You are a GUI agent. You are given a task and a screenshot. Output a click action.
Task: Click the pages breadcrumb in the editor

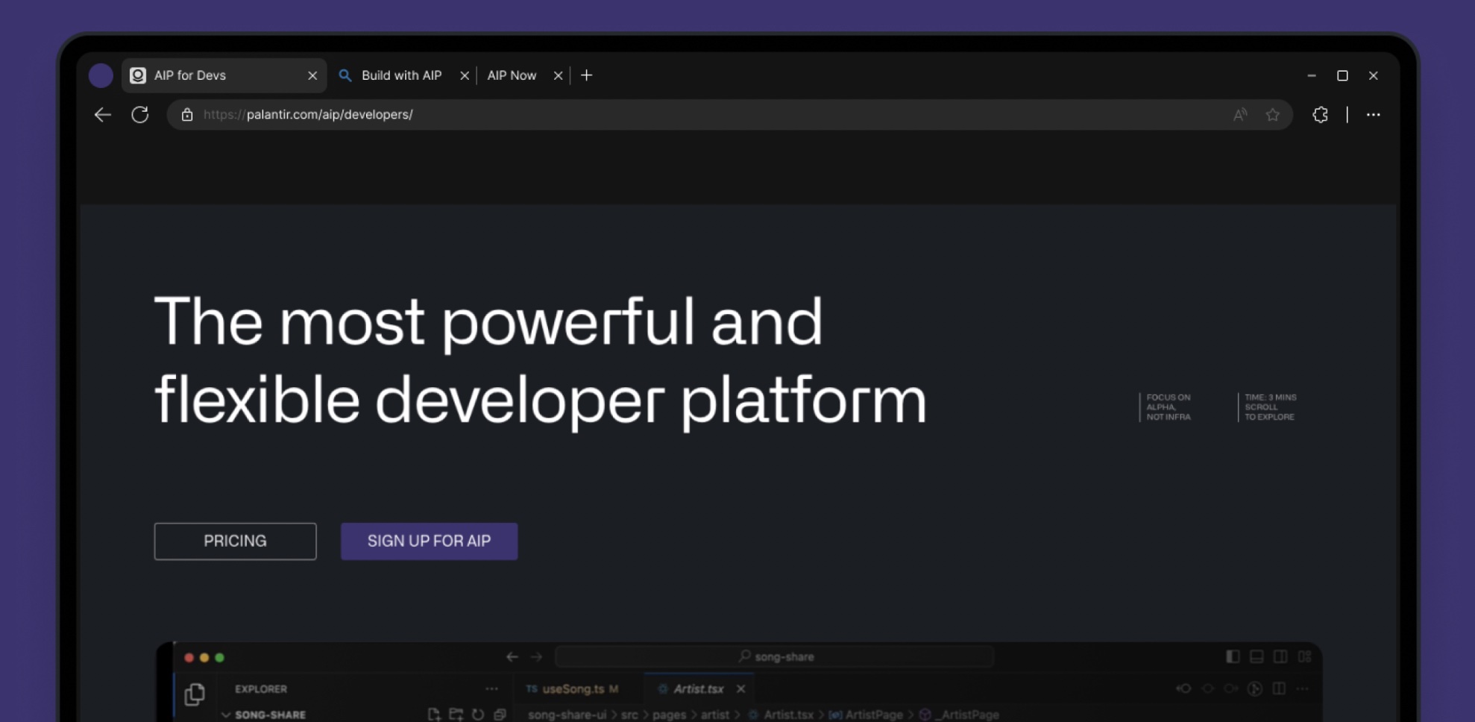click(x=669, y=715)
